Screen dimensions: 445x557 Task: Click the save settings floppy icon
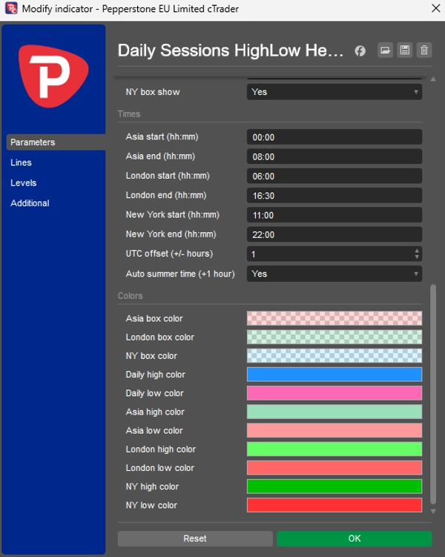click(x=404, y=50)
